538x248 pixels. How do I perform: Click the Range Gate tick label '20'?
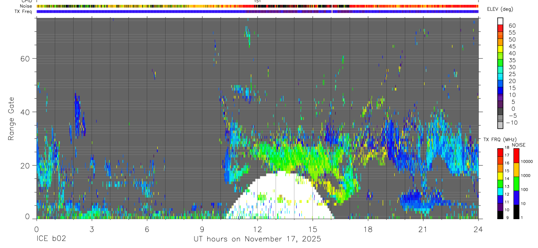point(25,165)
